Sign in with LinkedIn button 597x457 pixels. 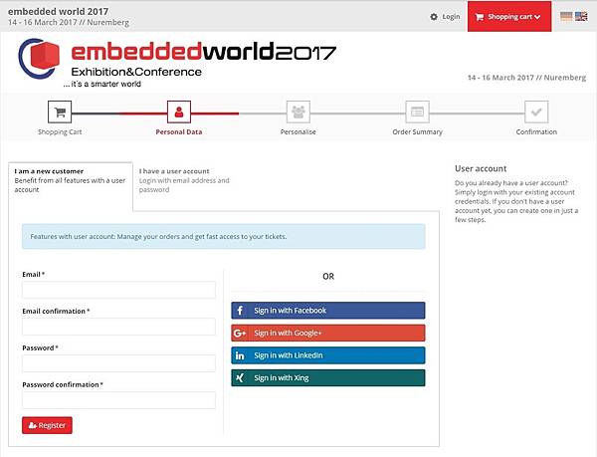pyautogui.click(x=328, y=355)
